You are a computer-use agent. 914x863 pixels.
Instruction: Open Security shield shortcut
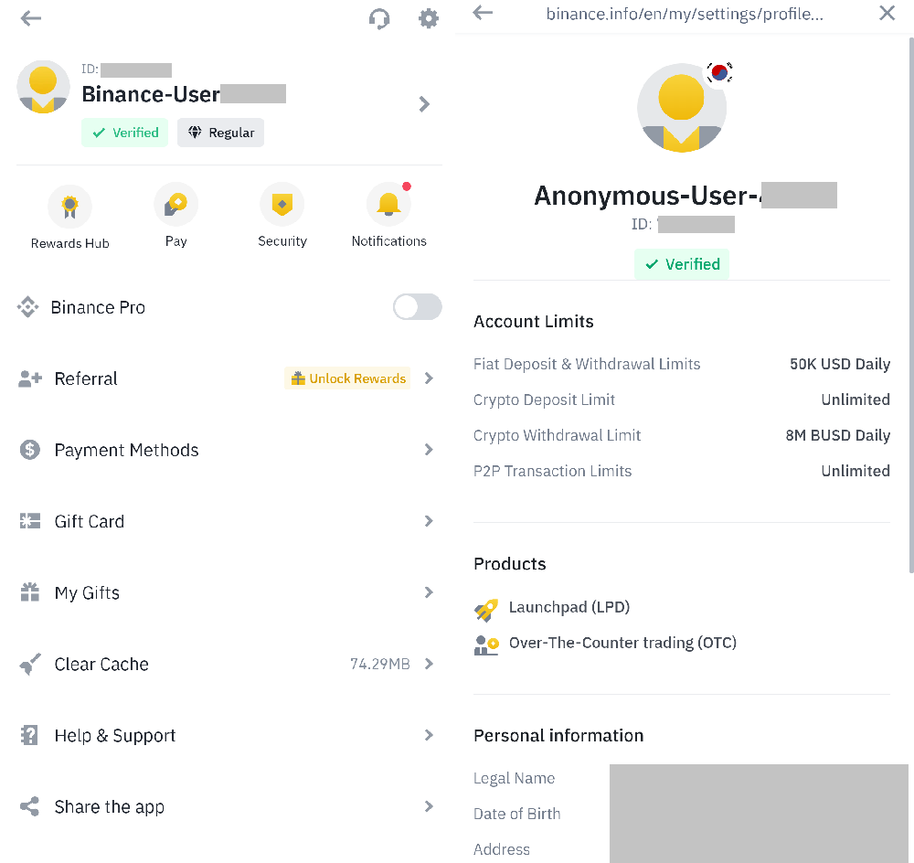282,217
